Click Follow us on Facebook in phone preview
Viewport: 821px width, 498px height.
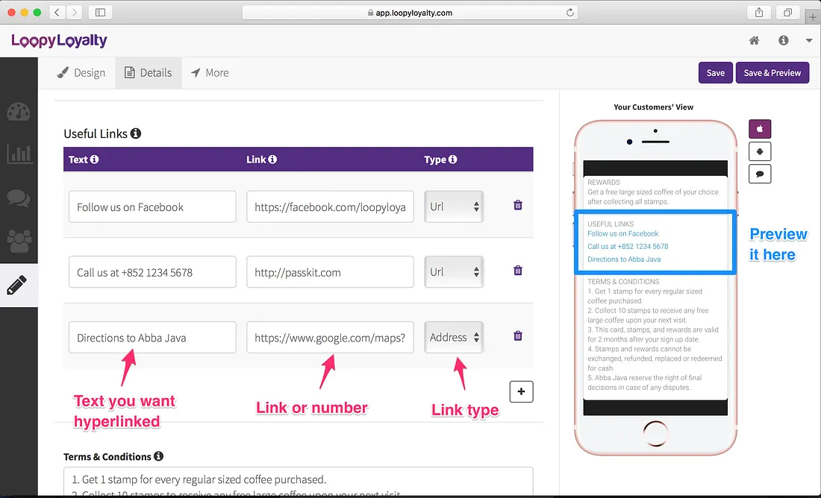(622, 234)
